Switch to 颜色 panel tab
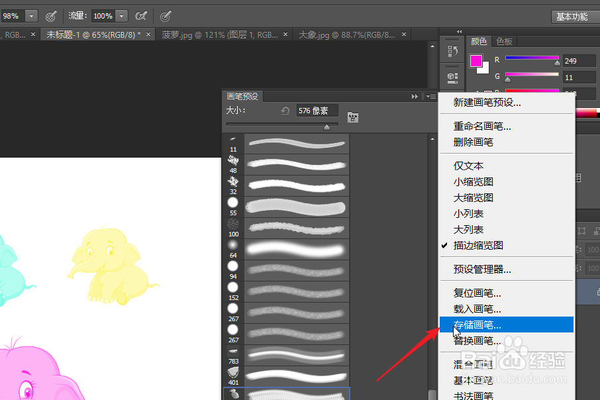The width and height of the screenshot is (600, 400). pyautogui.click(x=479, y=41)
